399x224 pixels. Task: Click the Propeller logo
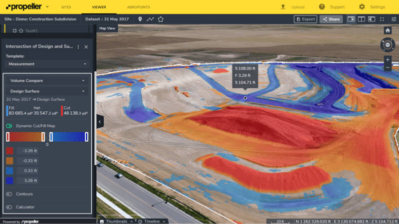[x=23, y=7]
